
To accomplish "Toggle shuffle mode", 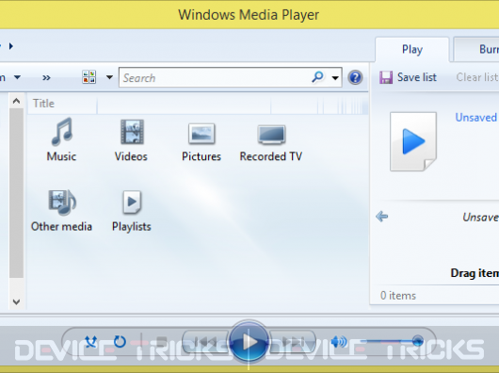I will point(91,342).
